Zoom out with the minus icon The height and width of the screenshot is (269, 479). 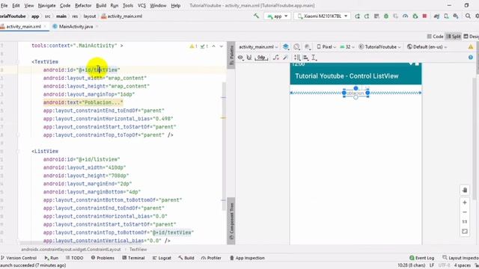tap(465, 212)
